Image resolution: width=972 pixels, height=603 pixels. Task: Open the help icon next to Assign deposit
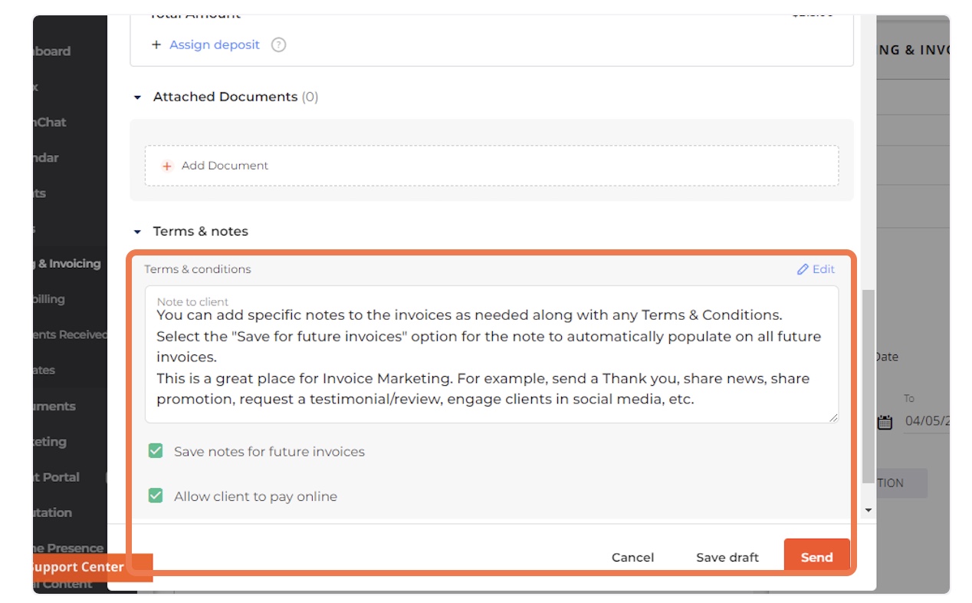pyautogui.click(x=279, y=44)
